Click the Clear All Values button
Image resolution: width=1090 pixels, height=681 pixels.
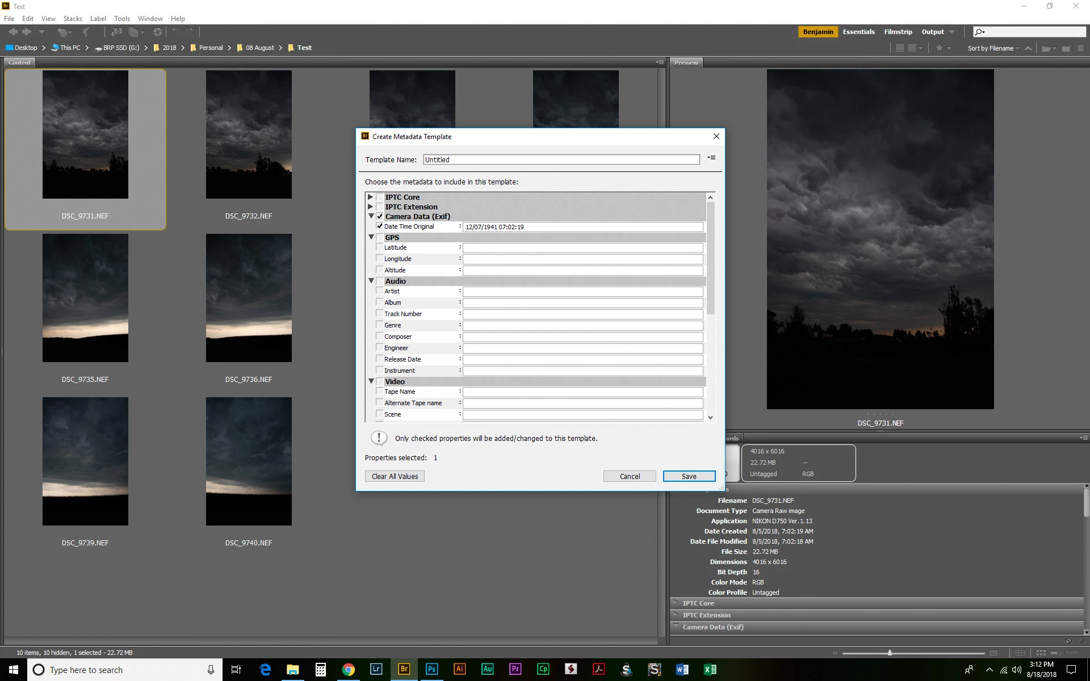(395, 477)
